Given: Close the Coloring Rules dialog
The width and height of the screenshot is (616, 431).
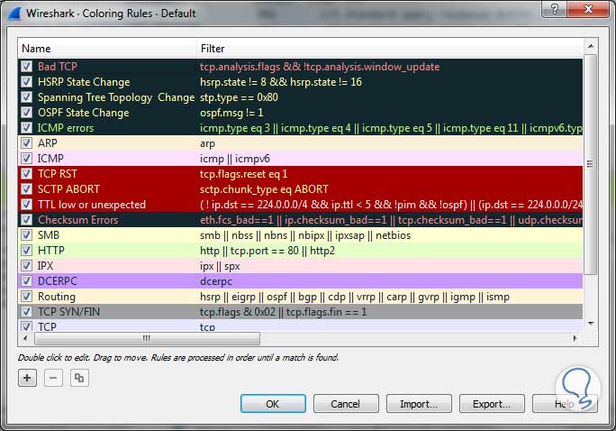Looking at the screenshot, I should tap(588, 9).
